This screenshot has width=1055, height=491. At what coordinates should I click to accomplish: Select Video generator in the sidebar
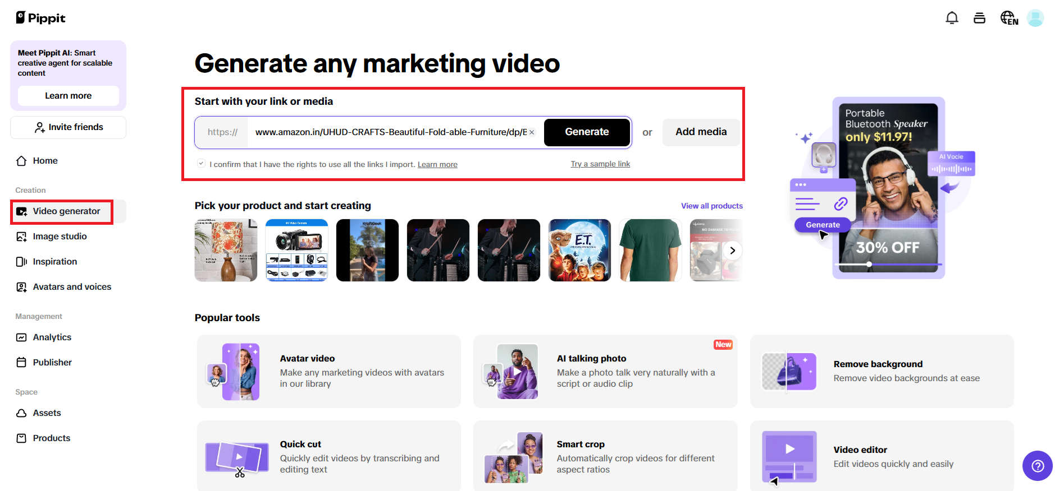click(x=68, y=211)
